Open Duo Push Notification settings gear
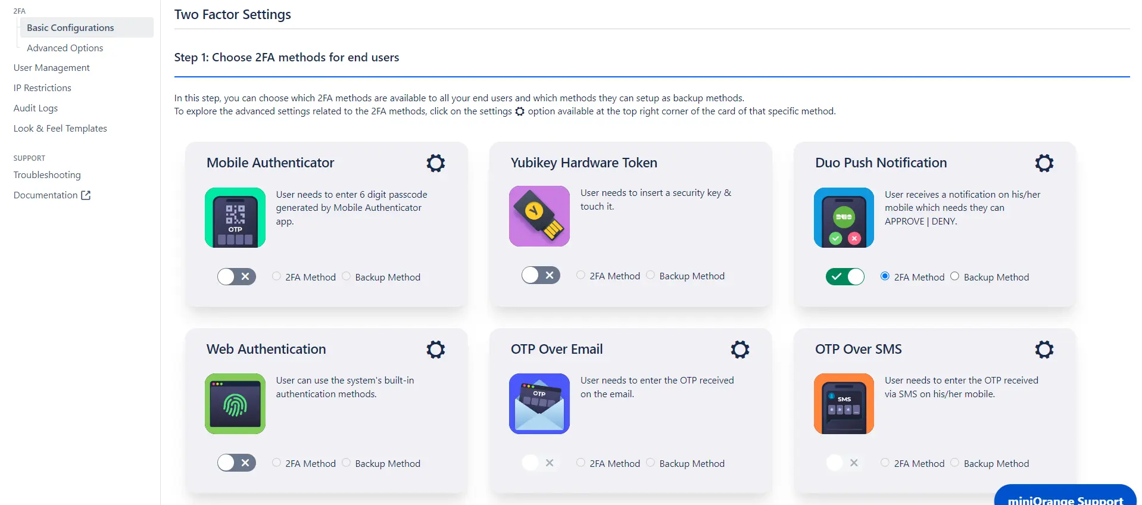The height and width of the screenshot is (505, 1142). [1044, 163]
